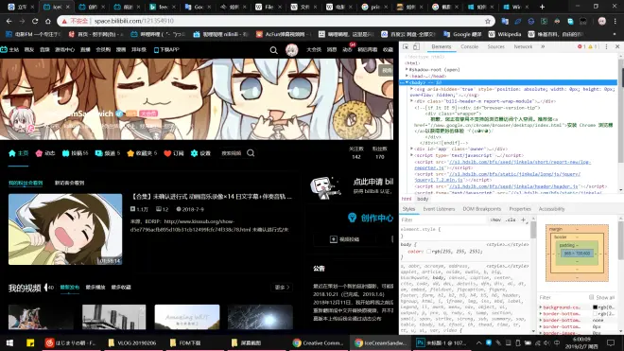The image size is (624, 351).
Task: Click the channel icon followed by number 5
Action: pos(98,153)
